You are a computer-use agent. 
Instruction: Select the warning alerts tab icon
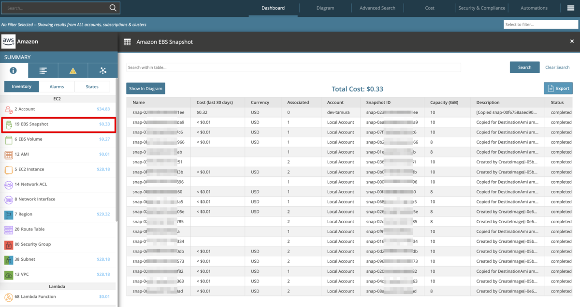tap(73, 70)
